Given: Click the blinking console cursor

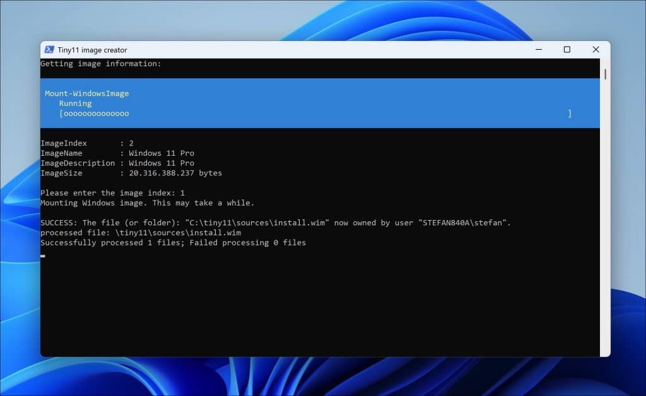Looking at the screenshot, I should point(43,256).
